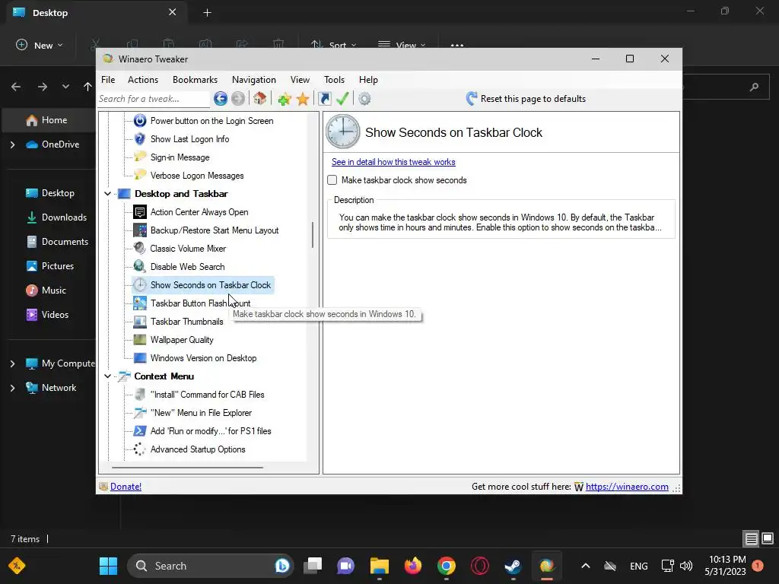Expand OneDrive in File Explorer sidebar
Viewport: 779px width, 584px height.
[13, 144]
